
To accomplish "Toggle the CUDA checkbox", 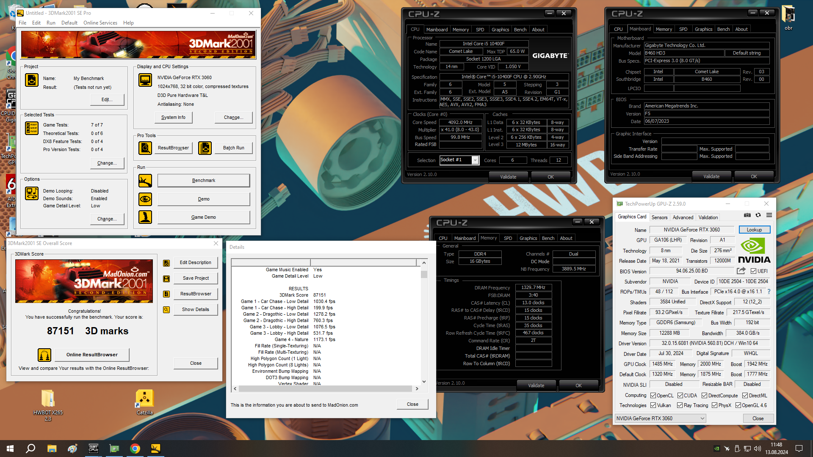I will point(680,396).
